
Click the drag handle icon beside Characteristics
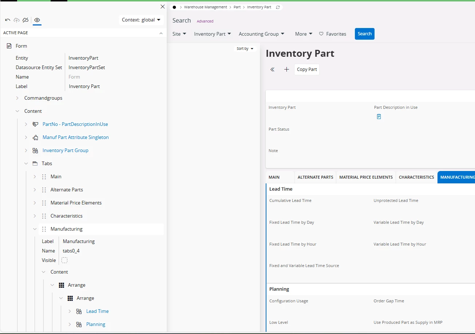[x=44, y=216]
